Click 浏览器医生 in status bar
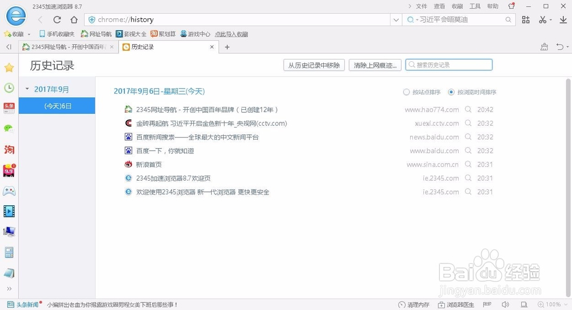Screen dimensions: 572x310 pos(456,304)
